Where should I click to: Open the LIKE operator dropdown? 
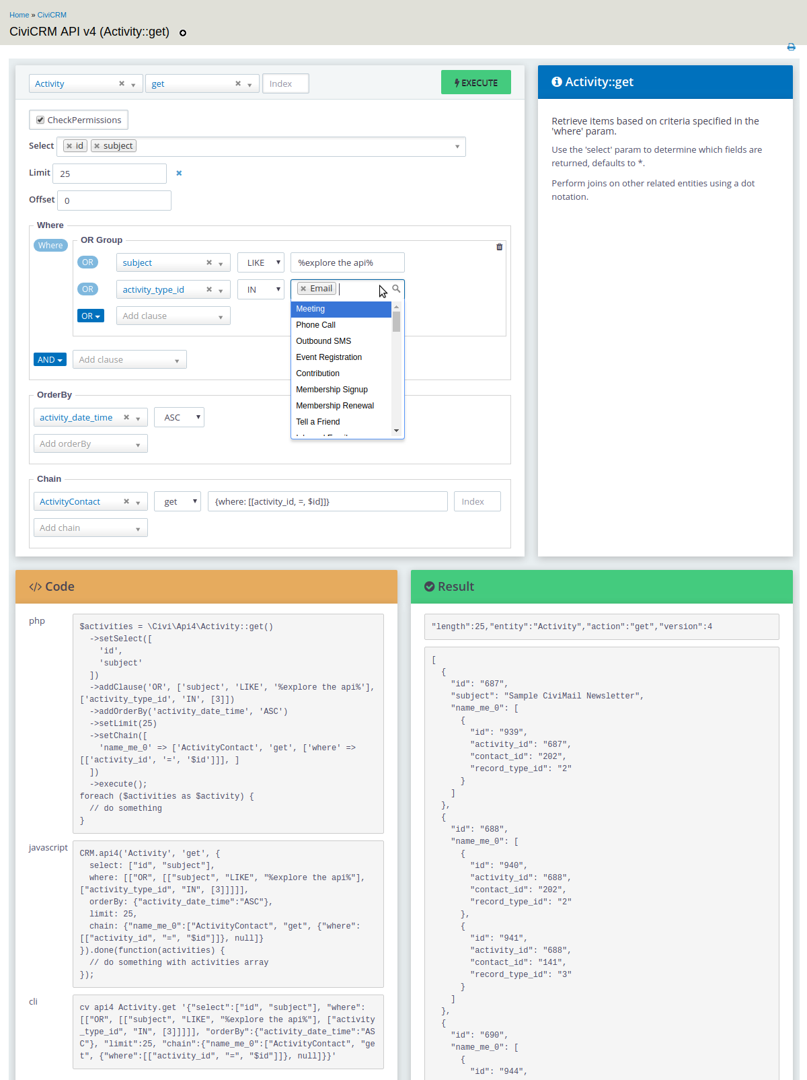click(x=261, y=263)
